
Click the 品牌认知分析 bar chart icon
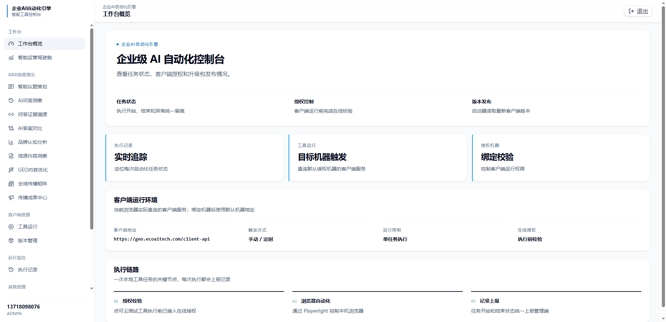[x=11, y=142]
